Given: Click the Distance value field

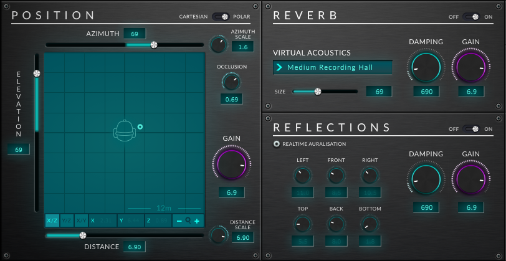Looking at the screenshot, I should click(x=135, y=247).
